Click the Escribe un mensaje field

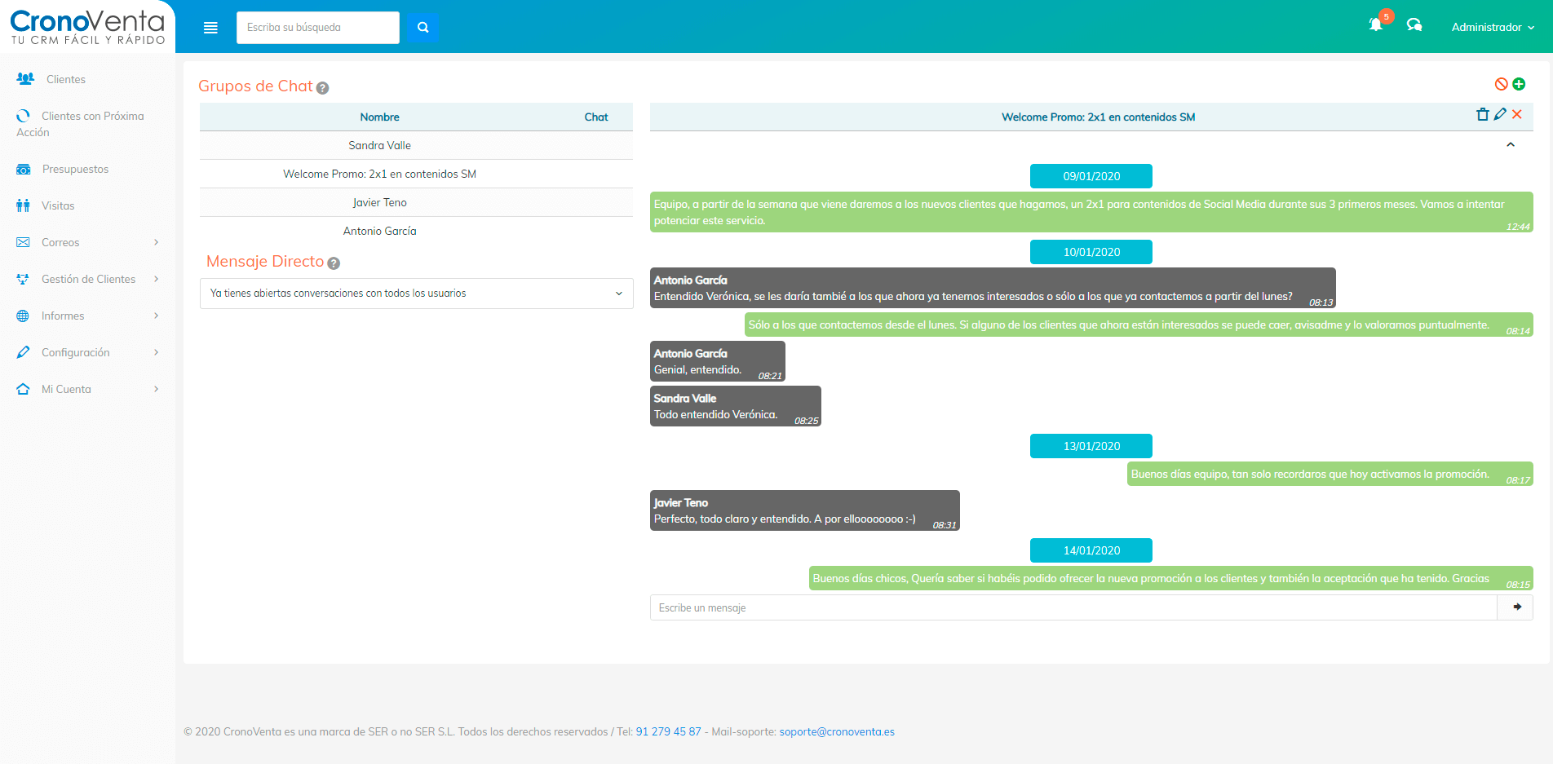click(1073, 607)
